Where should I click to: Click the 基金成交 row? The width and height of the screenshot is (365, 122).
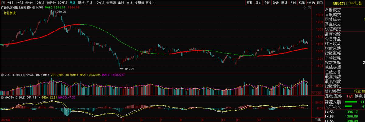tap(344, 24)
